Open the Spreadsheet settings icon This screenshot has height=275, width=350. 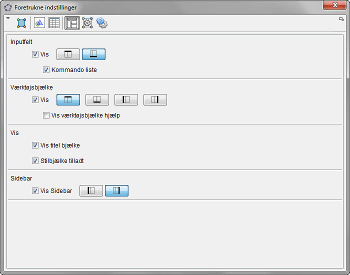click(x=54, y=23)
